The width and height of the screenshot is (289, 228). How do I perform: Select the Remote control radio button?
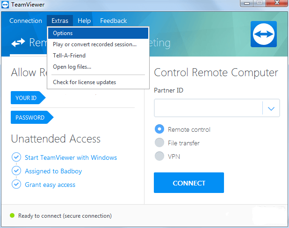(x=159, y=129)
